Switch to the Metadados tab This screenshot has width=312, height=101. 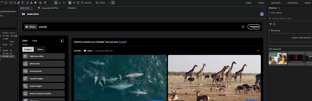[72, 8]
